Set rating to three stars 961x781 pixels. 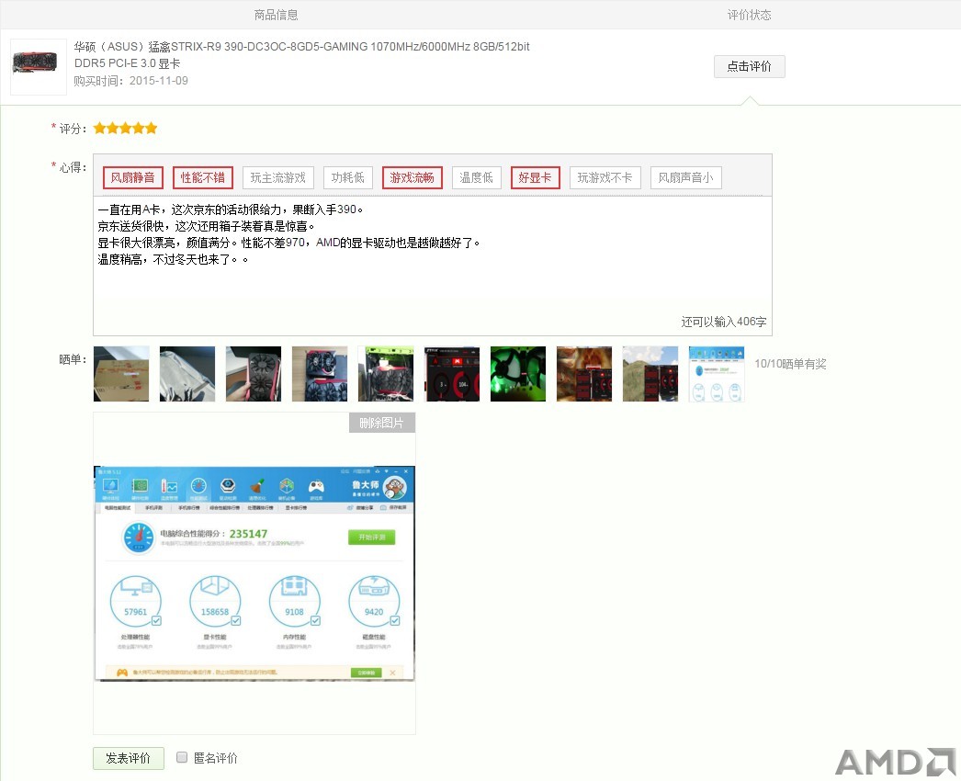coord(125,128)
